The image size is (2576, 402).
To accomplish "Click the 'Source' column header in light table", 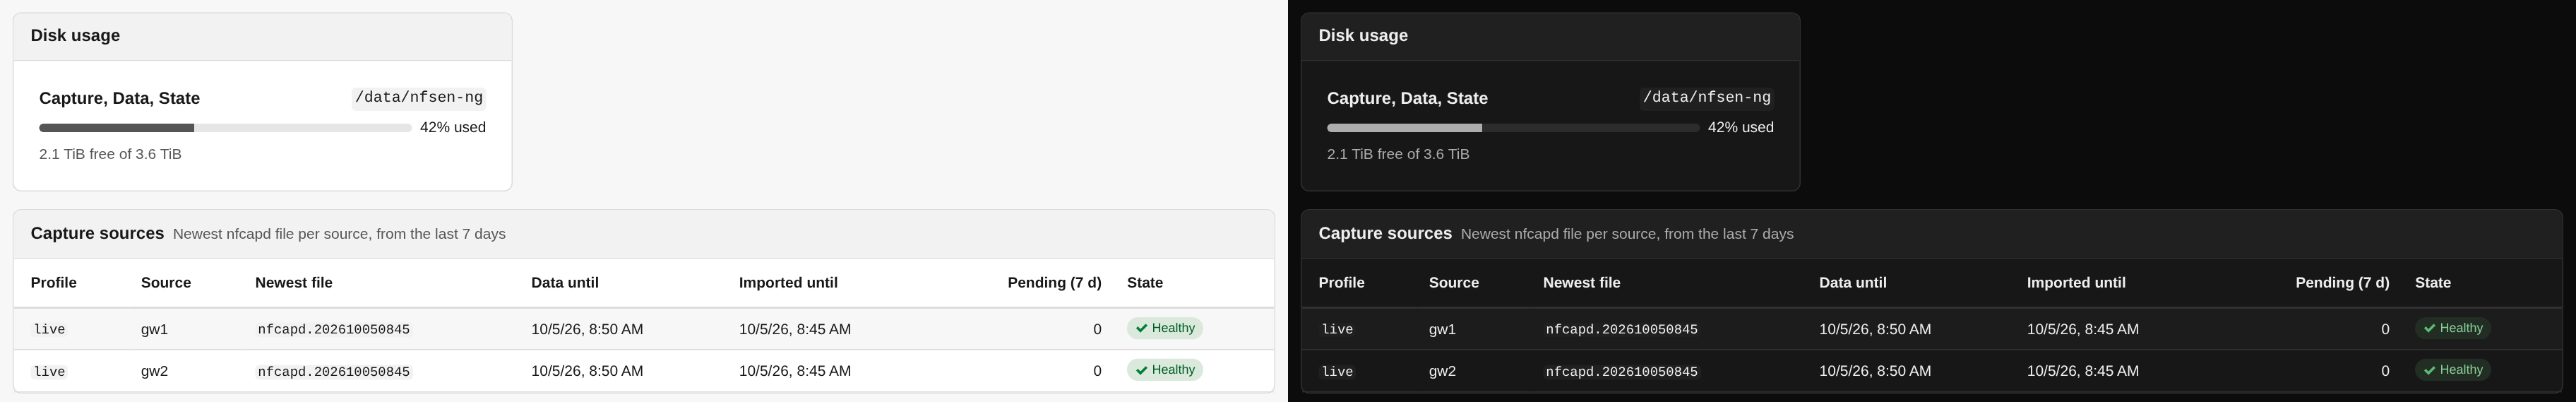I will (x=166, y=283).
